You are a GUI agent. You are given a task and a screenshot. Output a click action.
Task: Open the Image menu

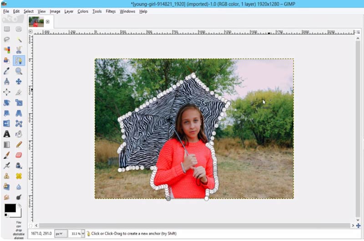pyautogui.click(x=55, y=11)
